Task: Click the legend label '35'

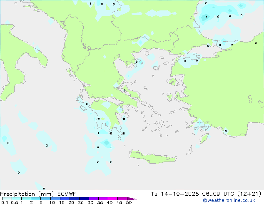Action: [x=100, y=202]
